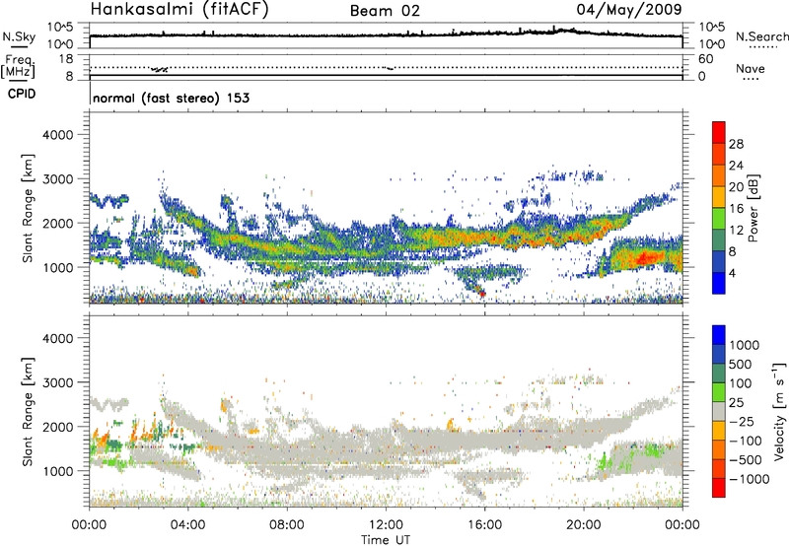
Task: Click the 4000 tick in power panel
Action: (57, 135)
